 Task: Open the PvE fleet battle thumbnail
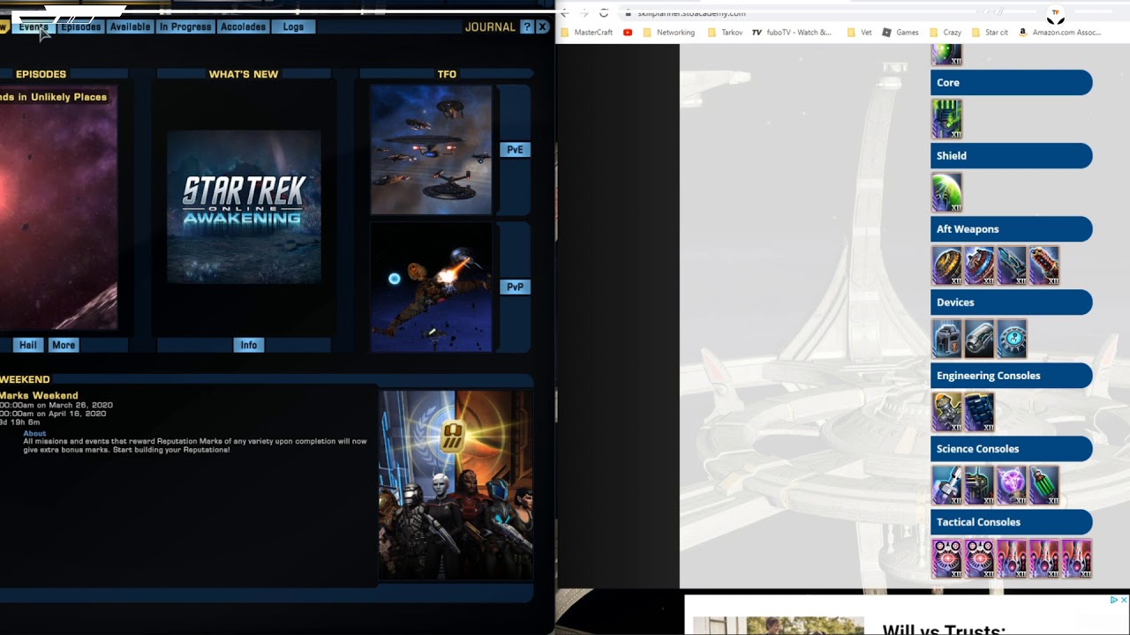point(431,150)
